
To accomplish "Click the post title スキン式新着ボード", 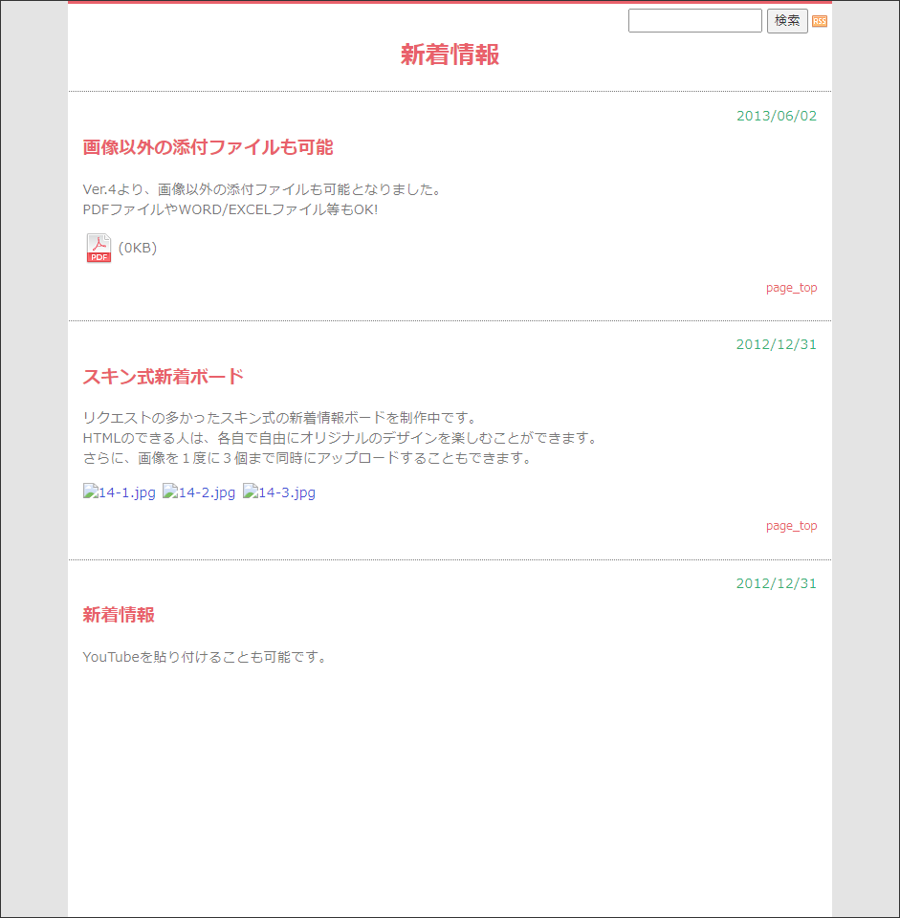I will [x=164, y=376].
